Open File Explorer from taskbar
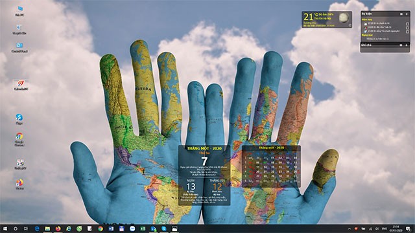The width and height of the screenshot is (415, 233). (x=47, y=228)
